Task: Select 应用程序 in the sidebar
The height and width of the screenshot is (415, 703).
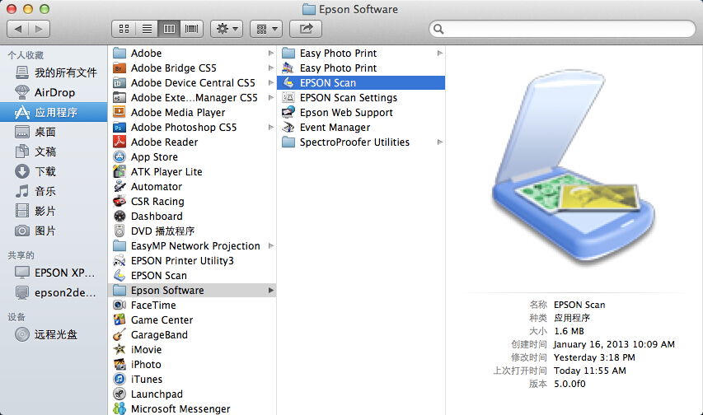Action: (x=54, y=112)
